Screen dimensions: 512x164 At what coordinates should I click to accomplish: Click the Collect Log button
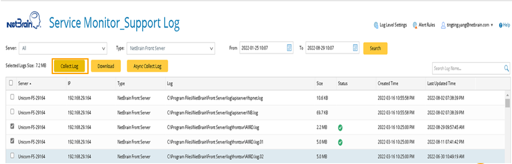click(x=70, y=66)
